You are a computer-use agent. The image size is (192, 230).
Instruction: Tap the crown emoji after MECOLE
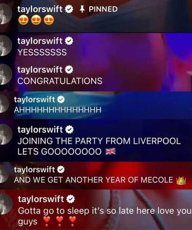pos(181,181)
